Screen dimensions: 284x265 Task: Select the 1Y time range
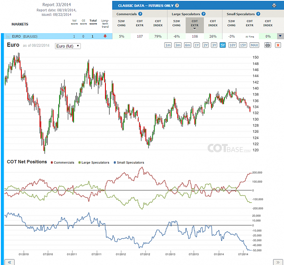coord(196,45)
